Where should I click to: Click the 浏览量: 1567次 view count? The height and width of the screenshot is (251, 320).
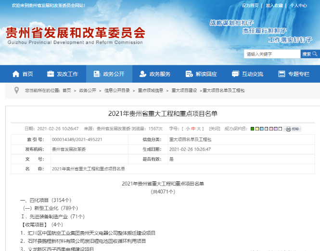coord(147,129)
